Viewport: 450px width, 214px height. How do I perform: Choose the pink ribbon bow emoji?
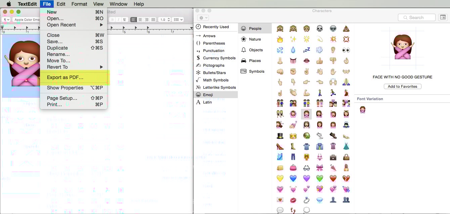point(320,168)
